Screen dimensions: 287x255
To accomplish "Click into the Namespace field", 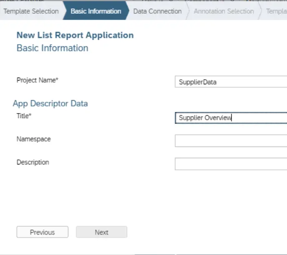I will click(231, 141).
